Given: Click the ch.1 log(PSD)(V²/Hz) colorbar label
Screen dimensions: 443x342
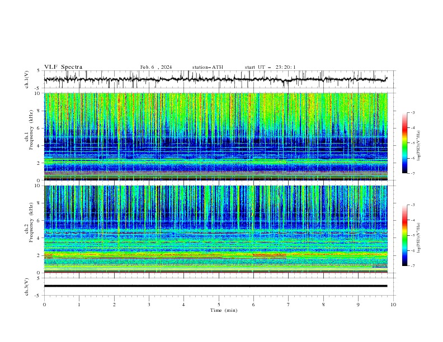Looking at the screenshot, I should (419, 146).
